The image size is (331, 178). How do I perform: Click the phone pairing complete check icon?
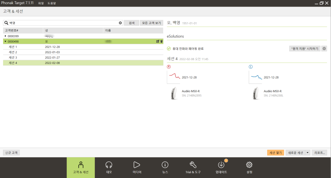pos(169,49)
